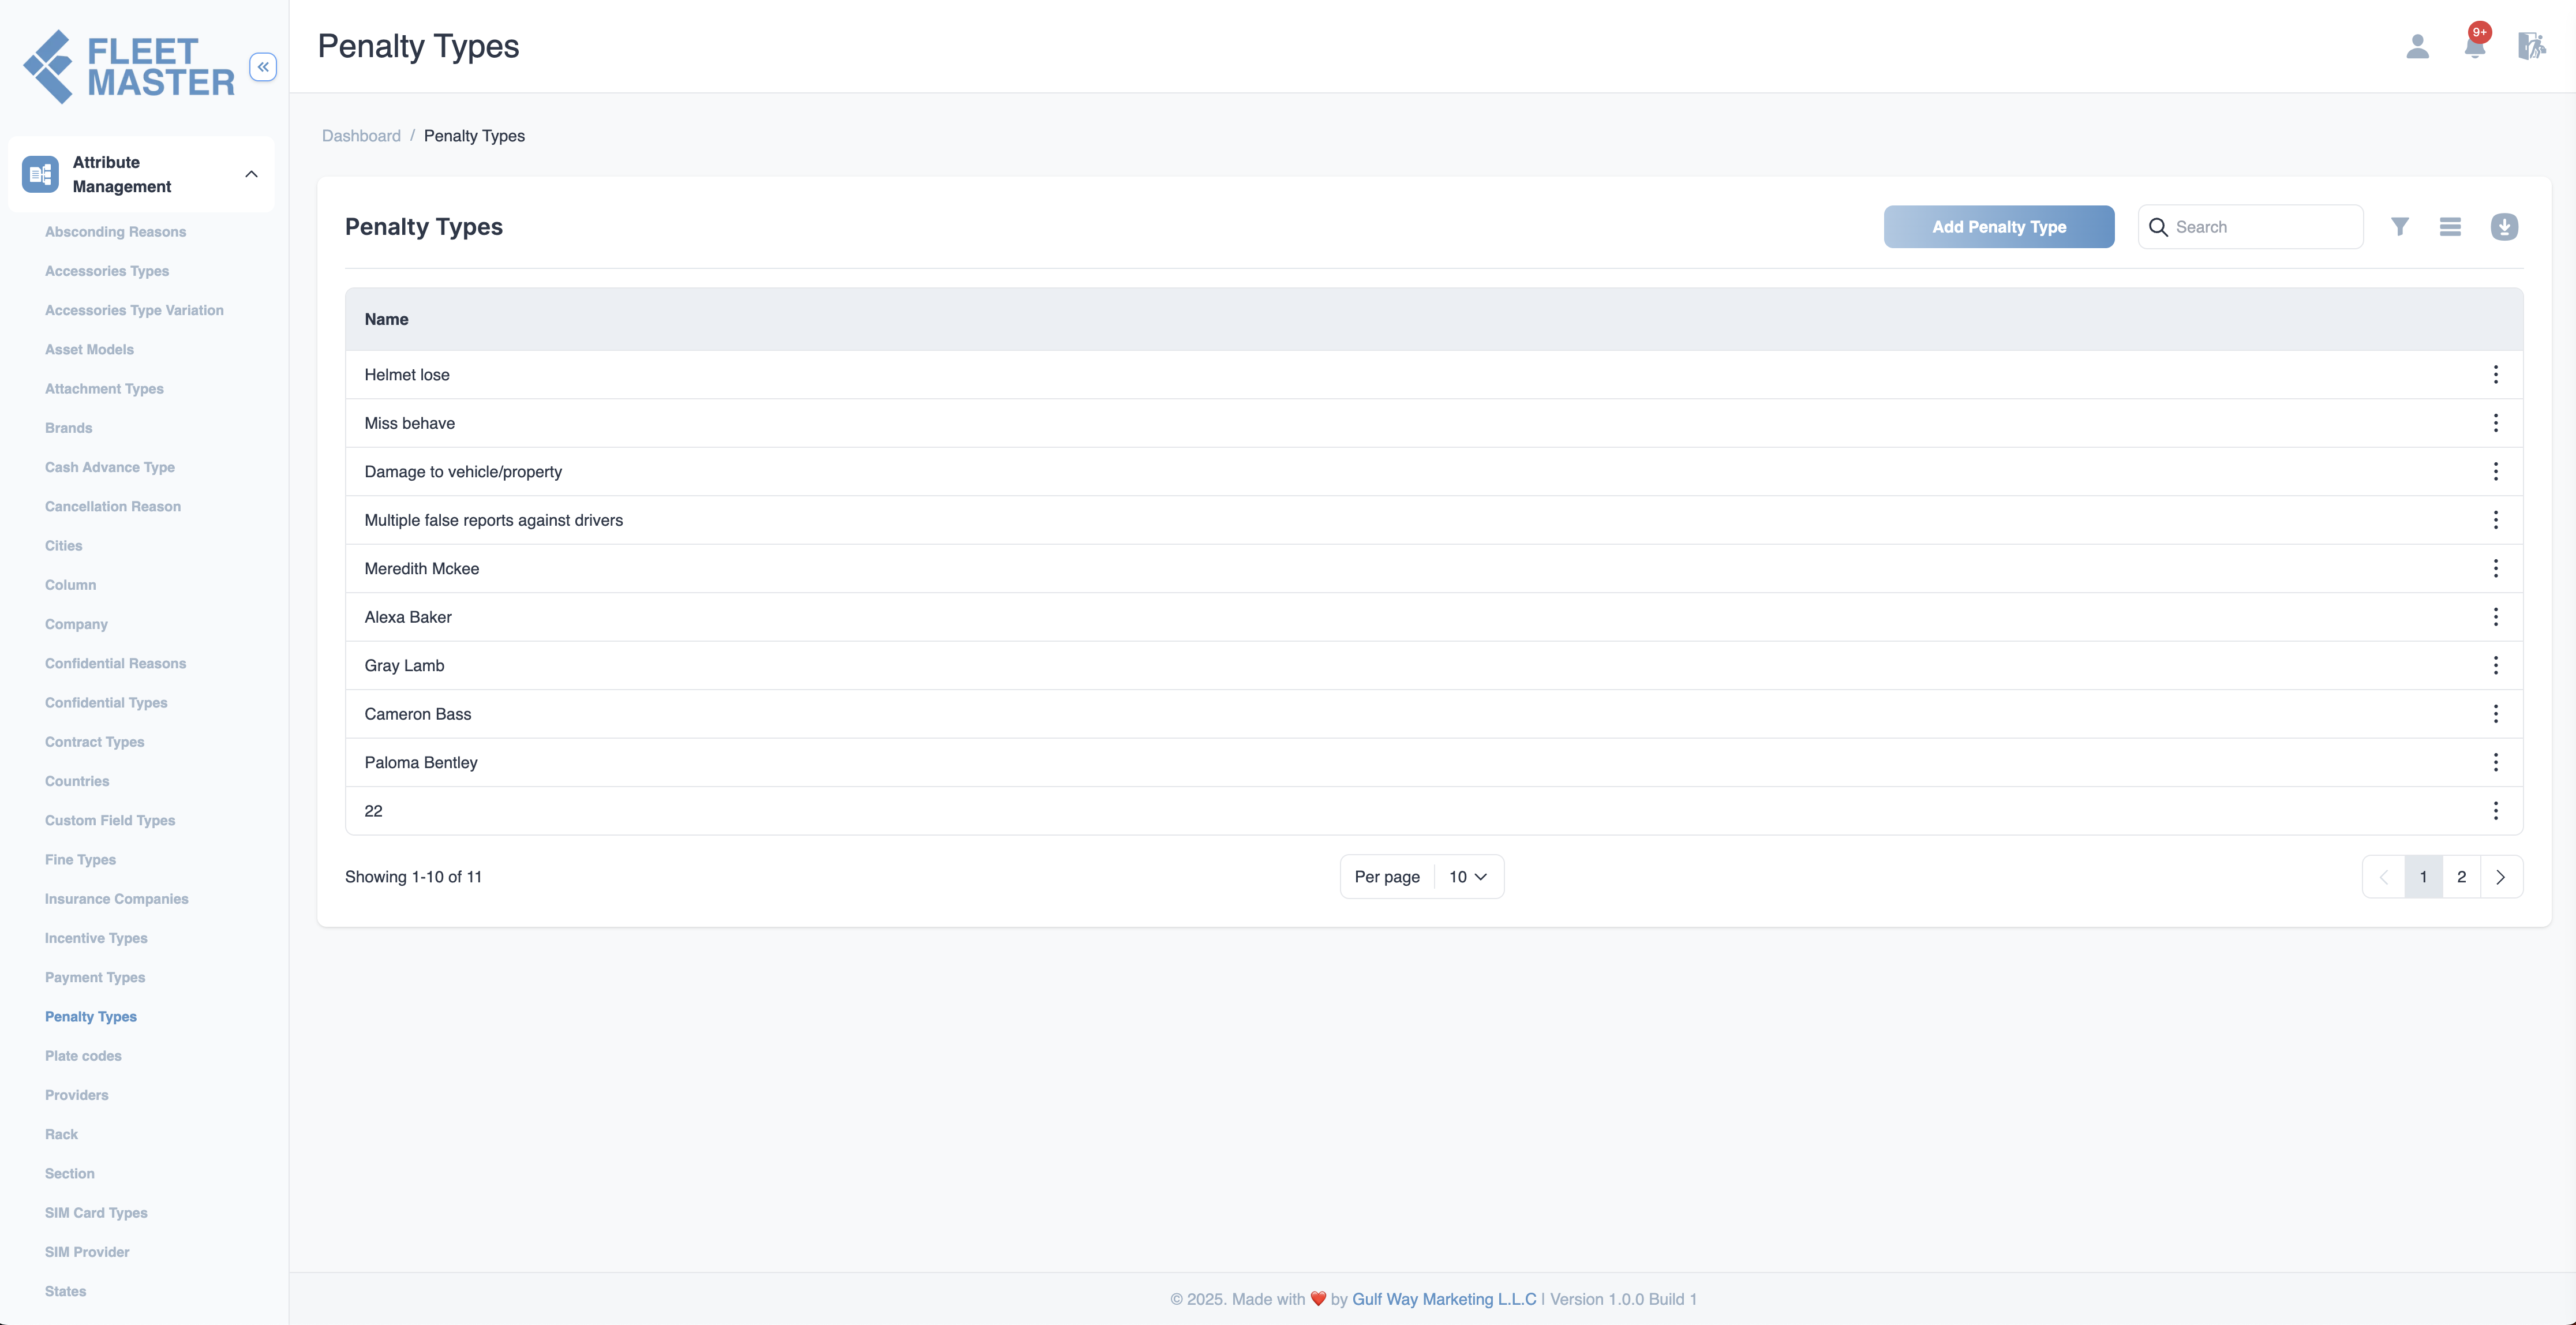Image resolution: width=2576 pixels, height=1325 pixels.
Task: Open Absconding Reasons in sidebar
Action: click(115, 232)
